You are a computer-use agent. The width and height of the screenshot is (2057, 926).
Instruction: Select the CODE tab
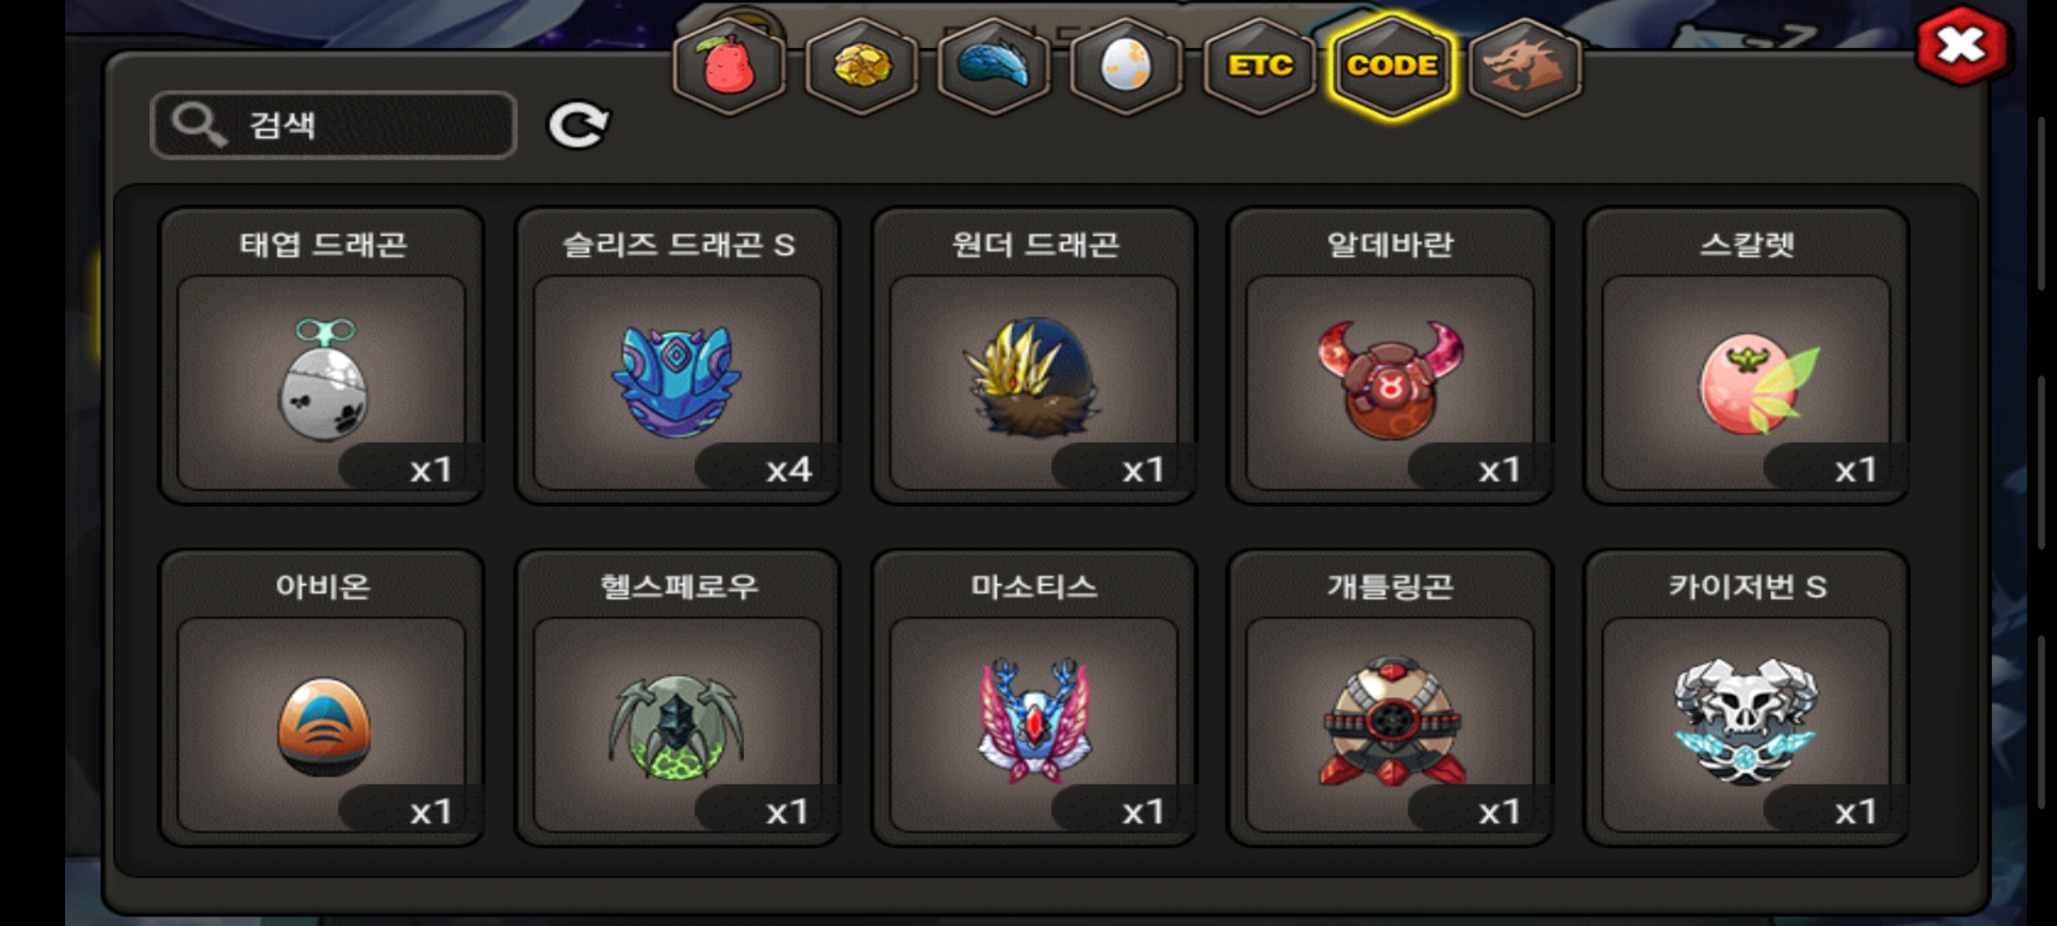(1392, 66)
